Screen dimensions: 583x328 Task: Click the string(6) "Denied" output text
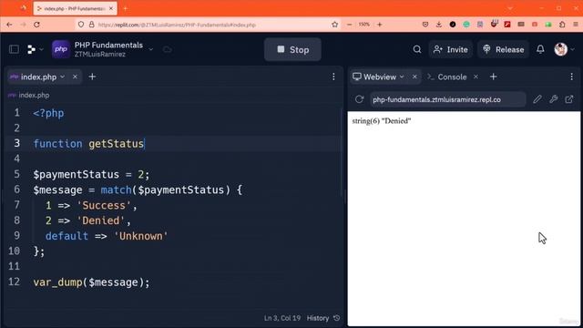(382, 121)
